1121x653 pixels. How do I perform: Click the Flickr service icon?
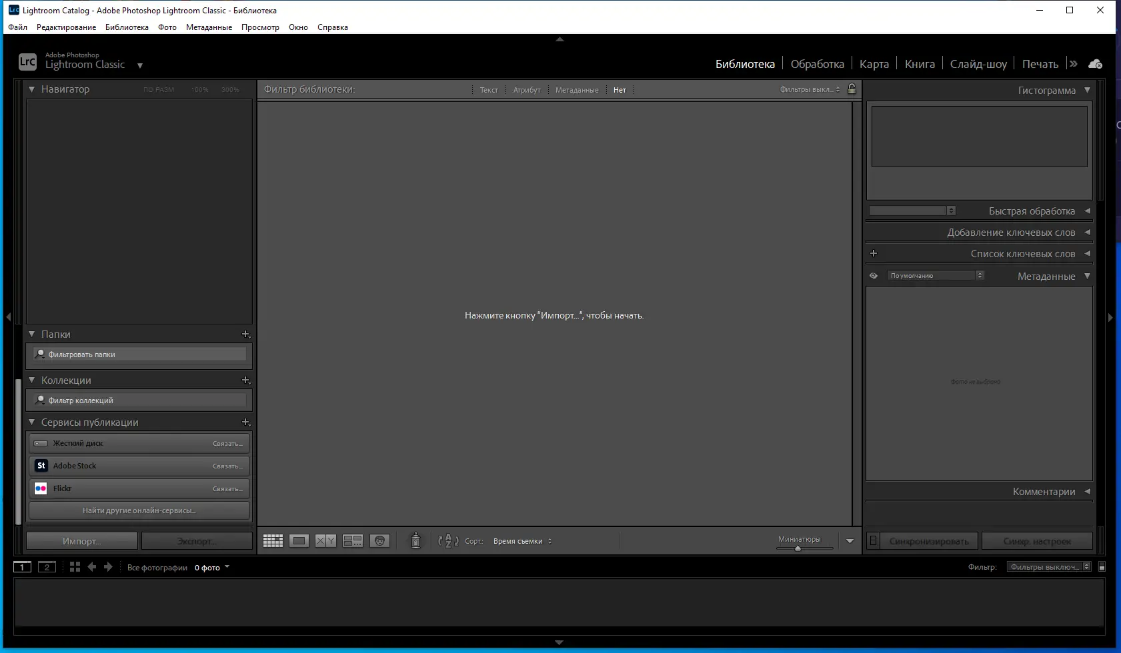point(41,488)
